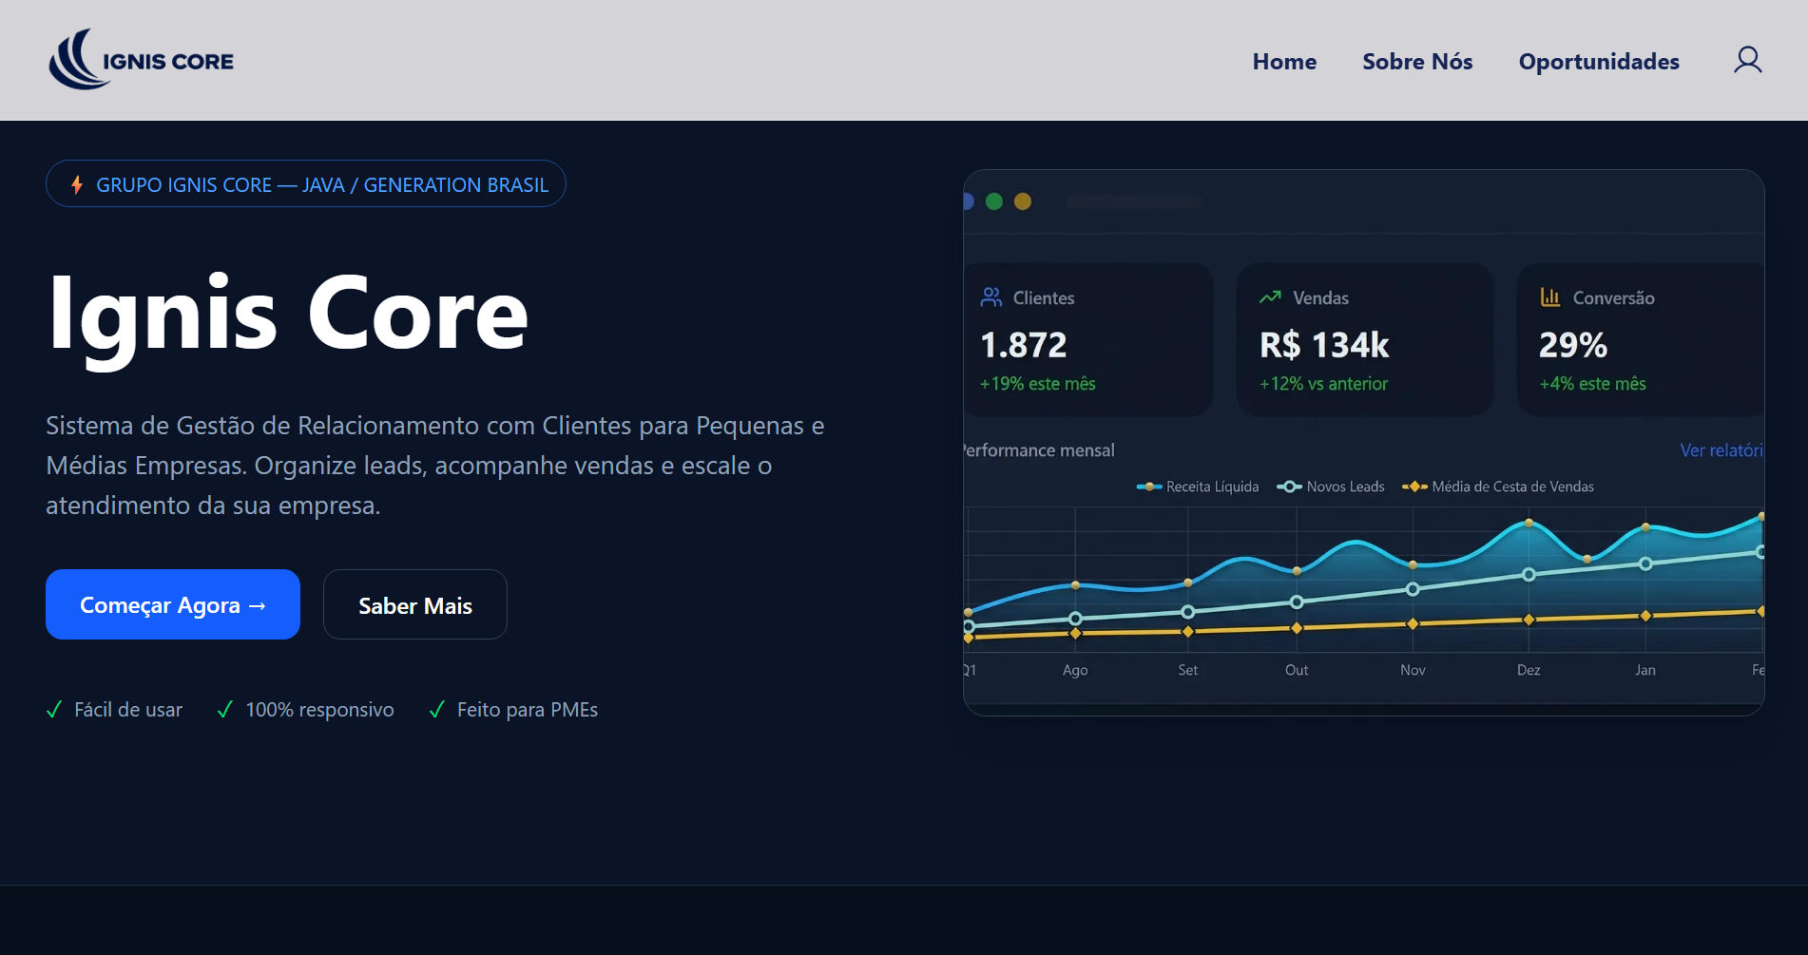Screen dimensions: 1808x955
Task: Open the Oportunidades menu item
Action: [1599, 62]
